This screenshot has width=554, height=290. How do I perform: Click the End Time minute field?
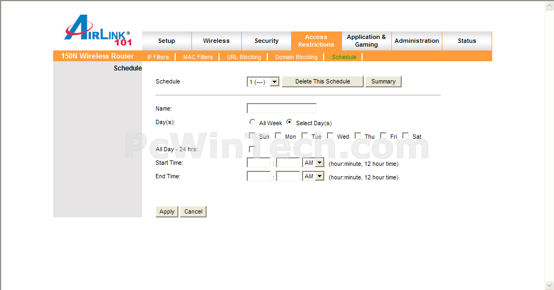pos(288,176)
